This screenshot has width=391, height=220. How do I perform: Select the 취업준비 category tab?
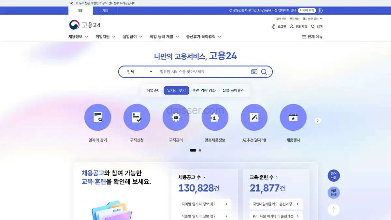[153, 90]
